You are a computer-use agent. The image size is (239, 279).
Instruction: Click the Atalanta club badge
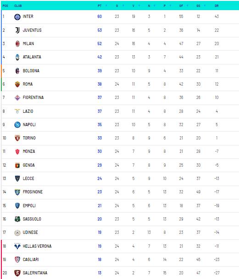point(17,57)
